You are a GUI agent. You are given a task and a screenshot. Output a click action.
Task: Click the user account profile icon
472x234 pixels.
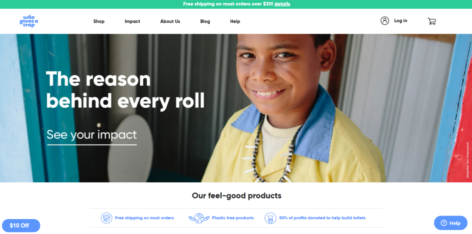(x=385, y=21)
